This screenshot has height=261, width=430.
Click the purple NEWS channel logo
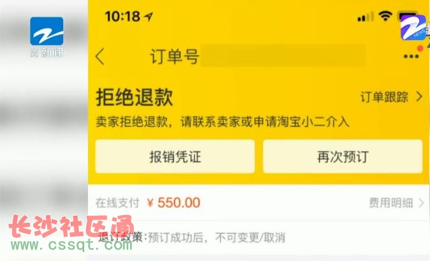coord(413,27)
